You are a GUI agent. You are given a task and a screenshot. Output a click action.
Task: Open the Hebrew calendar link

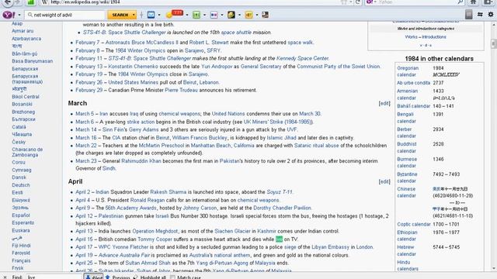[406, 250]
